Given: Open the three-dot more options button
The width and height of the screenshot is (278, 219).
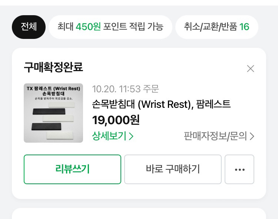Looking at the screenshot, I should click(x=239, y=169).
